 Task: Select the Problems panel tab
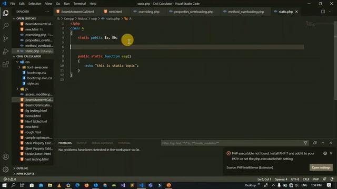[x=65, y=143]
